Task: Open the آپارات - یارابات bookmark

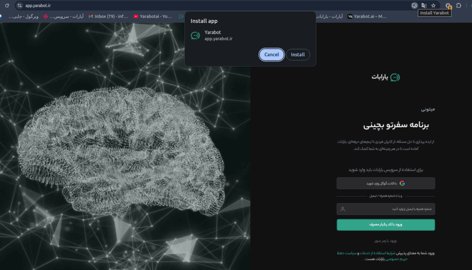Action: coord(329,17)
